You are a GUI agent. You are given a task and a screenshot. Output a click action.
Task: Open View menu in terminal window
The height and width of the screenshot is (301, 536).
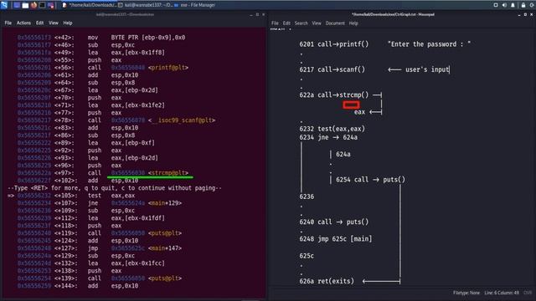[x=54, y=23]
